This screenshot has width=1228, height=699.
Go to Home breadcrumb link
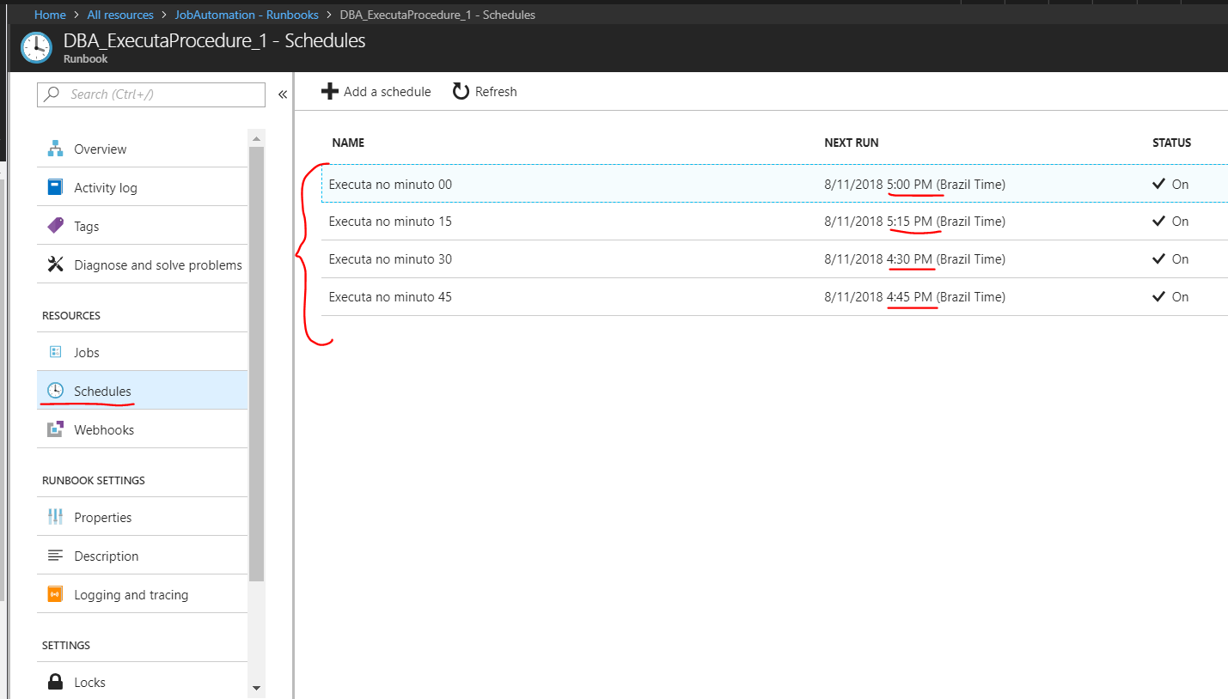[50, 15]
